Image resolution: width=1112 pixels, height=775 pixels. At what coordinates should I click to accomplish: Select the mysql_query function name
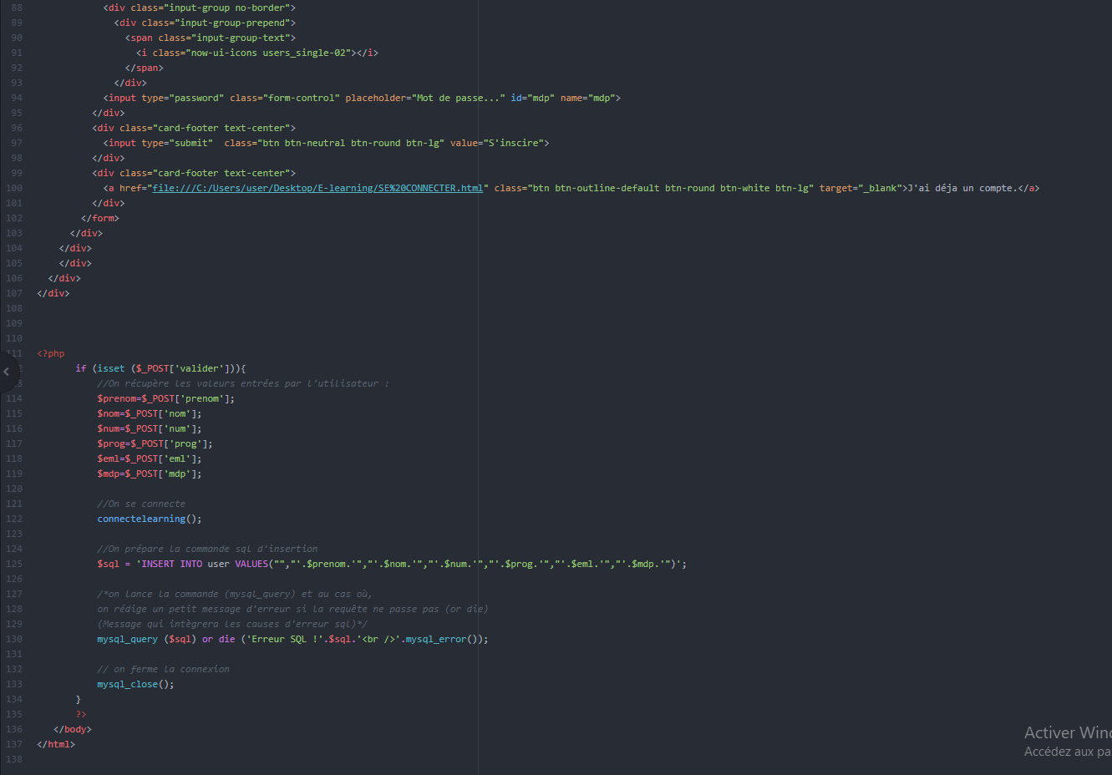coord(125,638)
